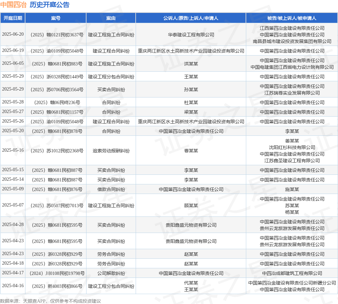The image size is (338, 304).
Task: Click the date 2025-06-19
Action: pyautogui.click(x=13, y=50)
